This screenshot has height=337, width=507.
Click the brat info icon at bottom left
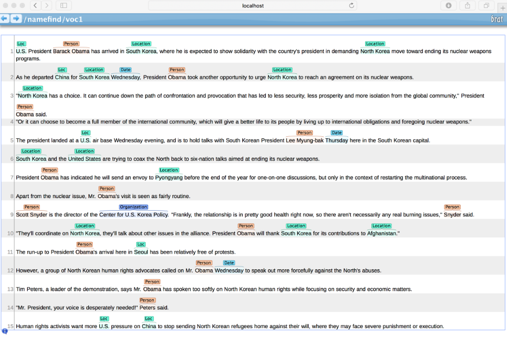(x=5, y=332)
